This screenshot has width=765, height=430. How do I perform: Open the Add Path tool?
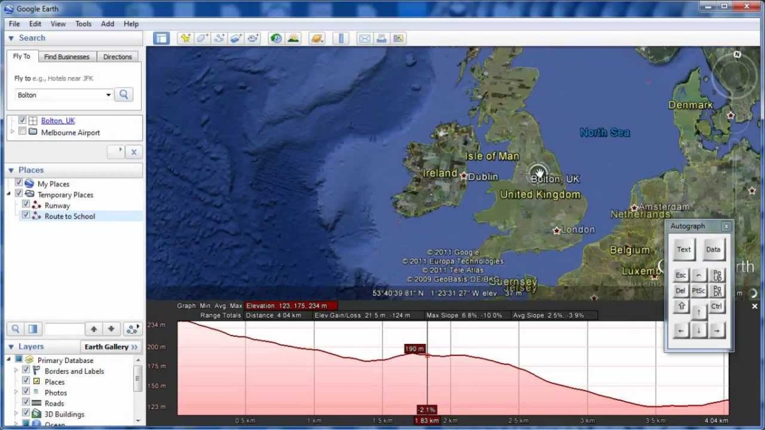tap(219, 38)
